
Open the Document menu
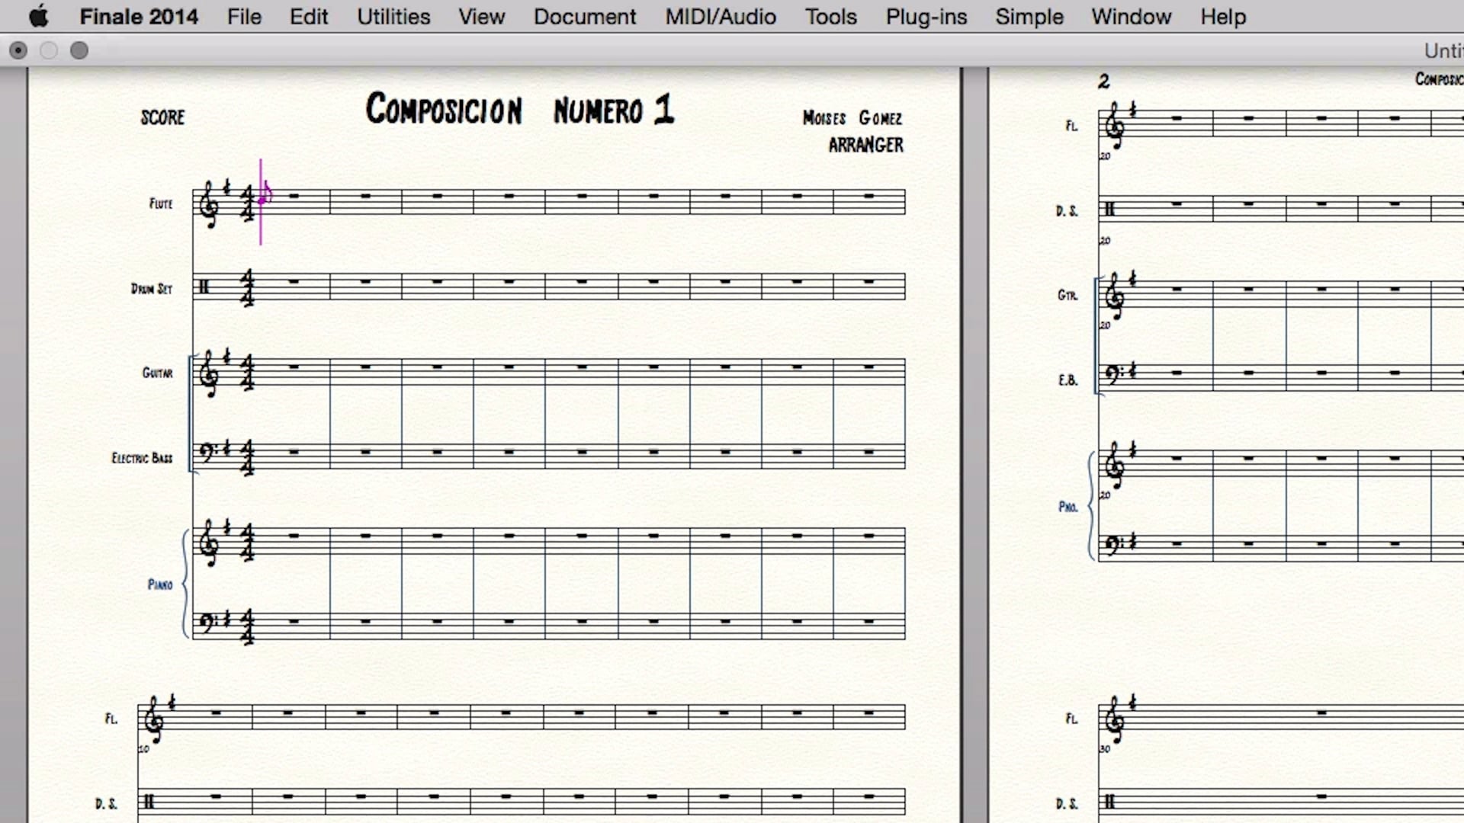point(584,16)
